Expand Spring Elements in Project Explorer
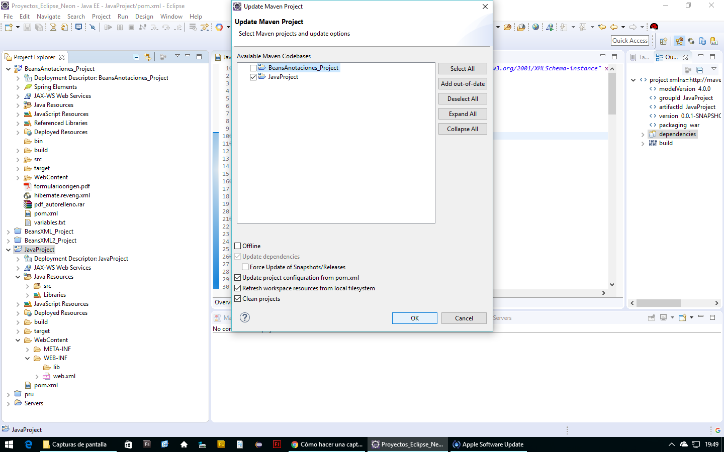Screen dimensions: 724x452 pyautogui.click(x=18, y=87)
